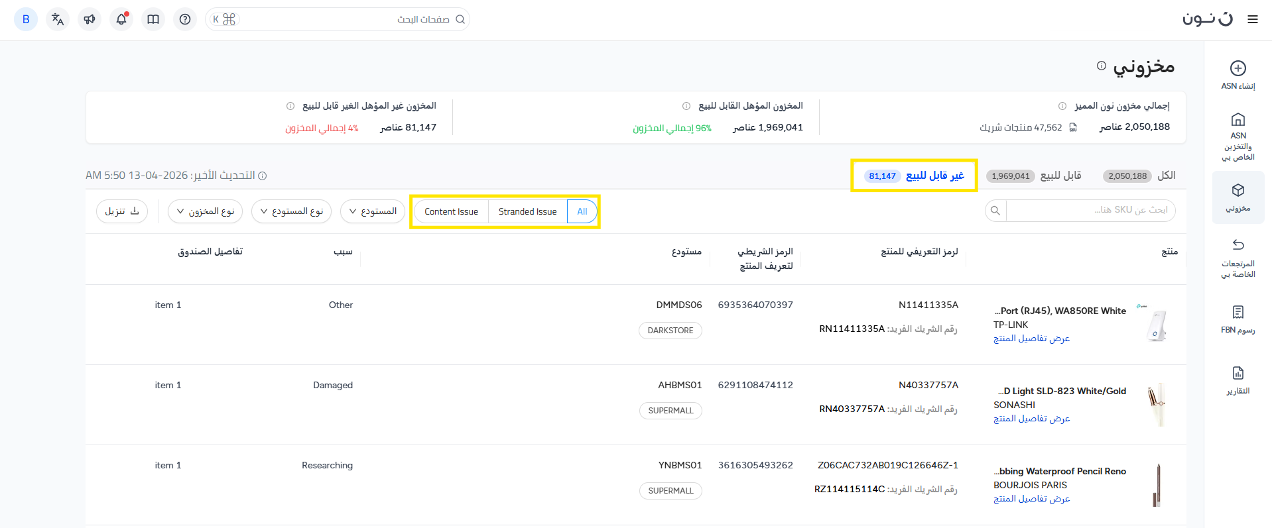Click the info icon beside the مخزوني title
The image size is (1272, 528).
coord(1102,66)
